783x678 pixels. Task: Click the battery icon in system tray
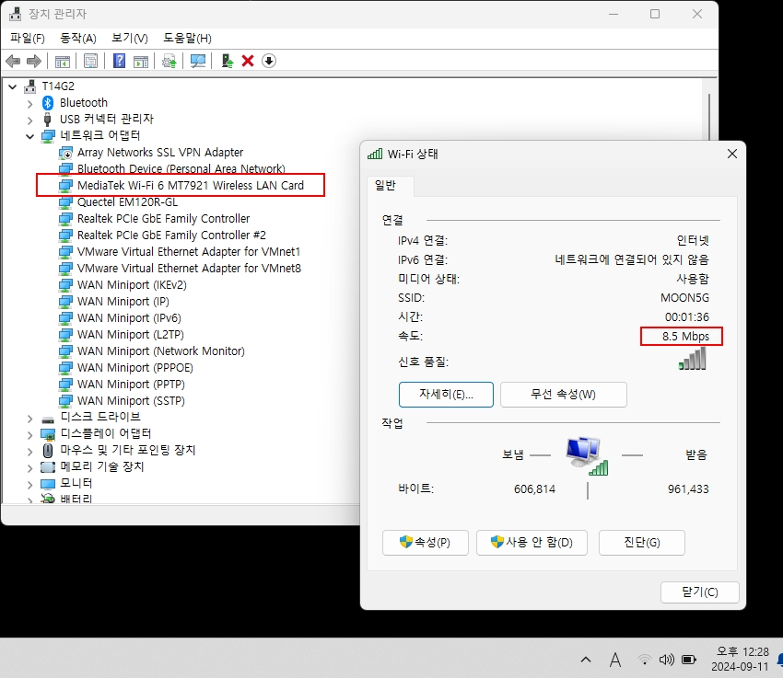(x=689, y=660)
